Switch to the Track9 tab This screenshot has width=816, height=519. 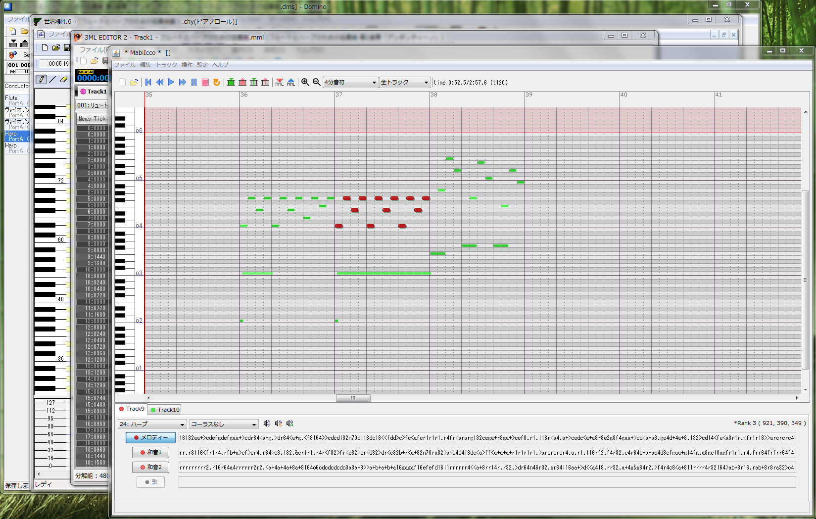(132, 409)
